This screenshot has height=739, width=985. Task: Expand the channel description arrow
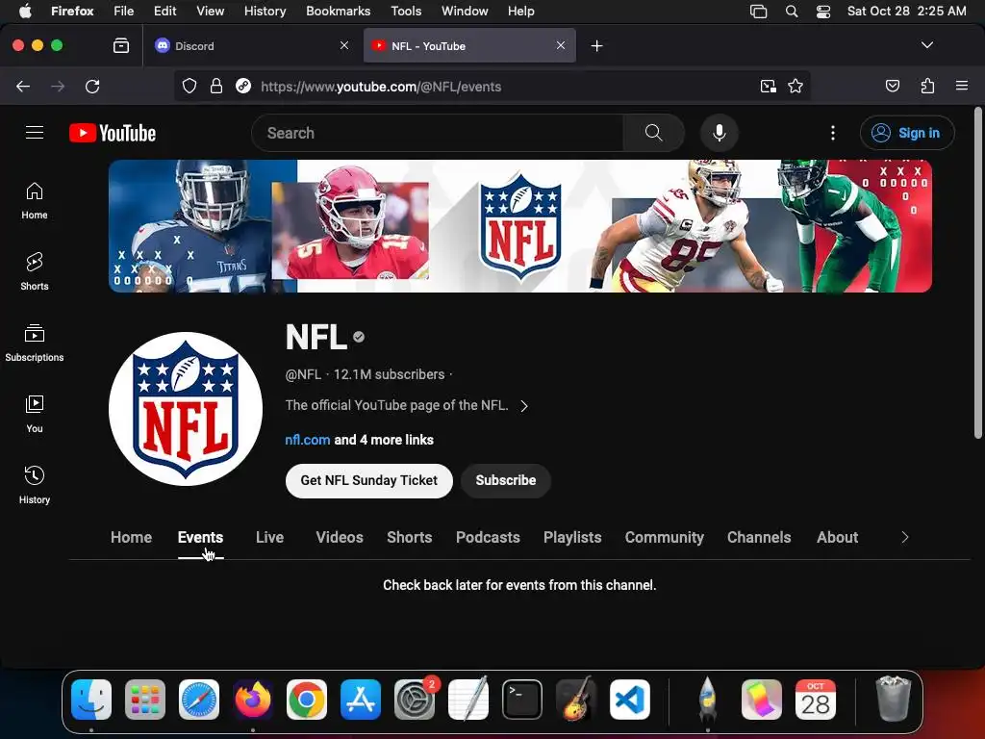click(524, 406)
